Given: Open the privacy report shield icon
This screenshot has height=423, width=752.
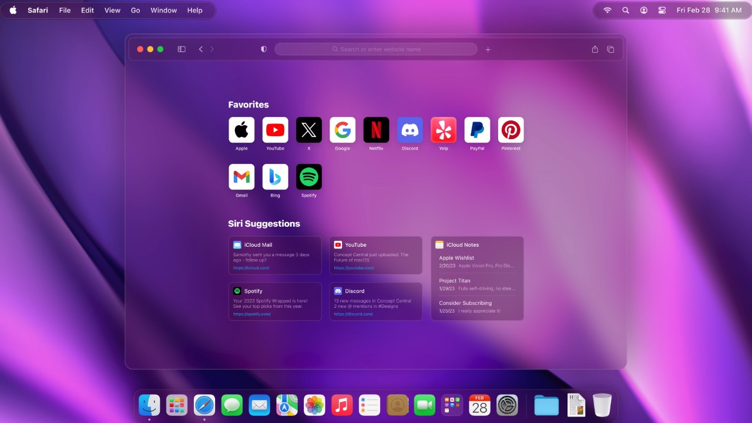Looking at the screenshot, I should pyautogui.click(x=264, y=49).
